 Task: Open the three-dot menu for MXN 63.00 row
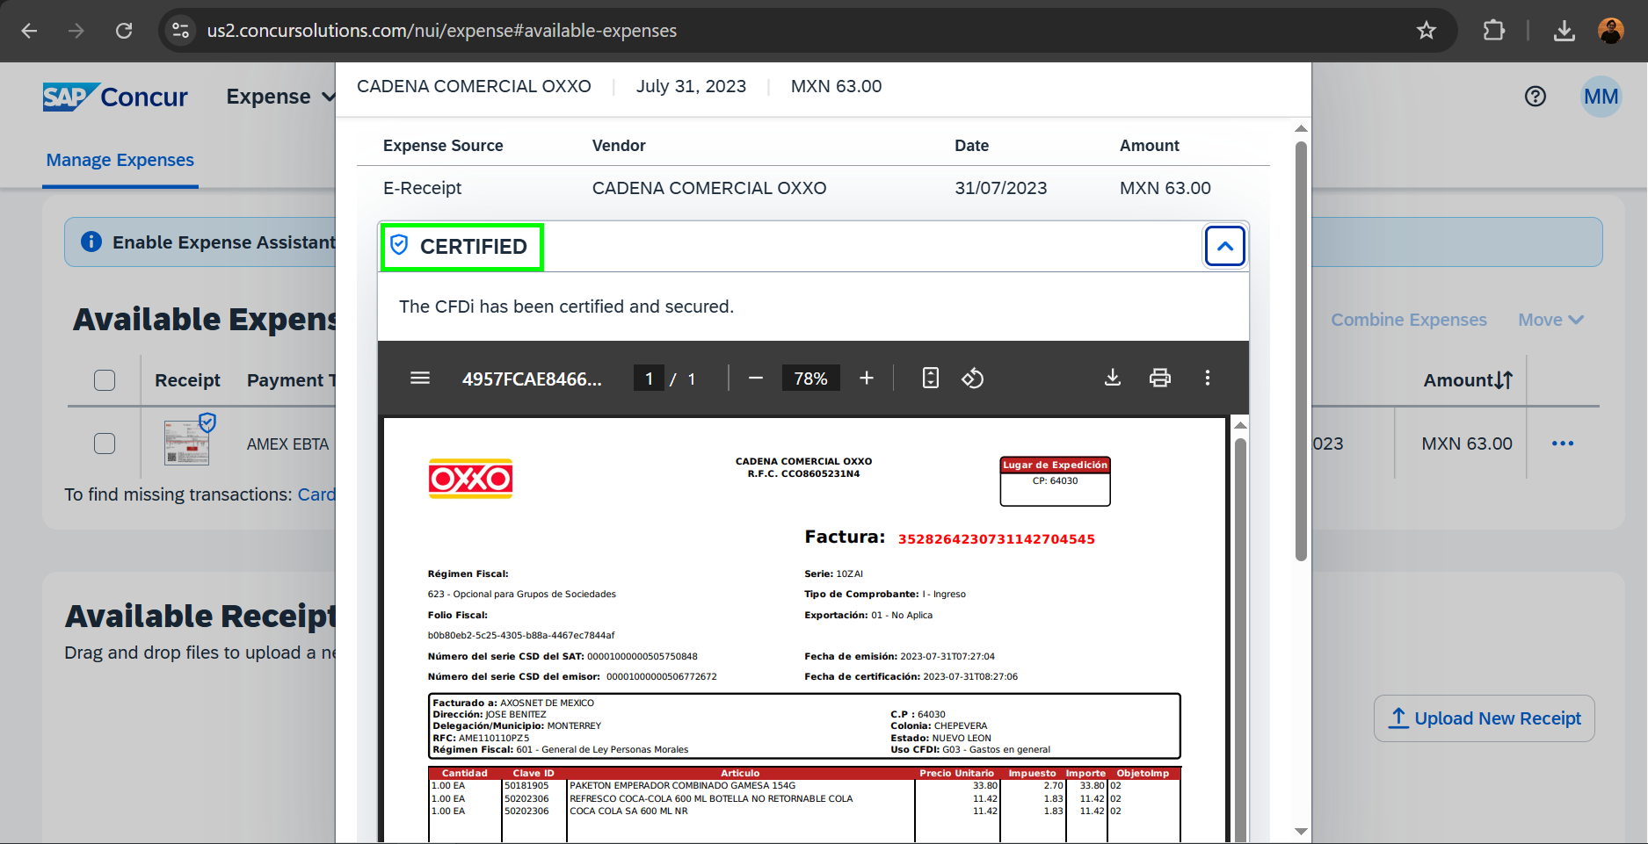pyautogui.click(x=1563, y=444)
